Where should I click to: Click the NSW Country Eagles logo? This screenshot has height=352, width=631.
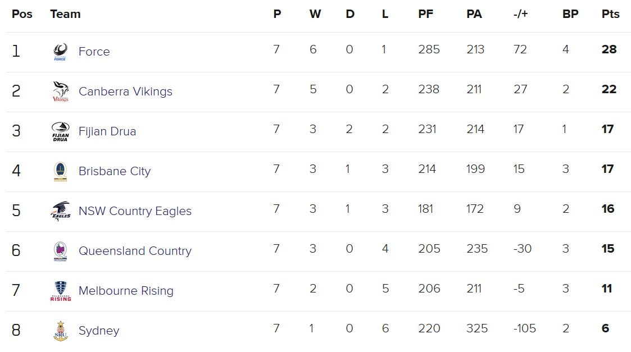[x=60, y=211]
